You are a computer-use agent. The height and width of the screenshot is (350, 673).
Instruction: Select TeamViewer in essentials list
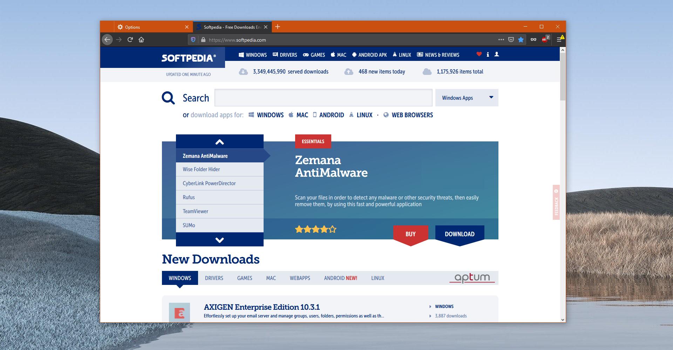pos(220,211)
